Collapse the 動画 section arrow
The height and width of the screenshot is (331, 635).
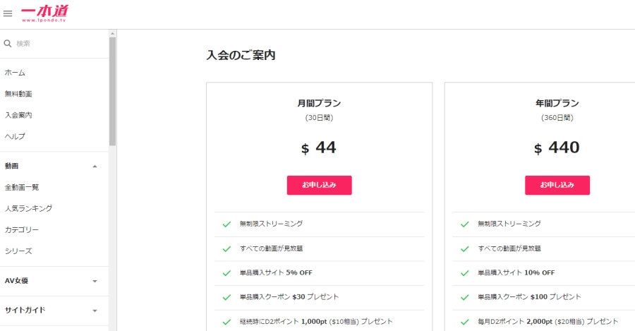coord(95,167)
